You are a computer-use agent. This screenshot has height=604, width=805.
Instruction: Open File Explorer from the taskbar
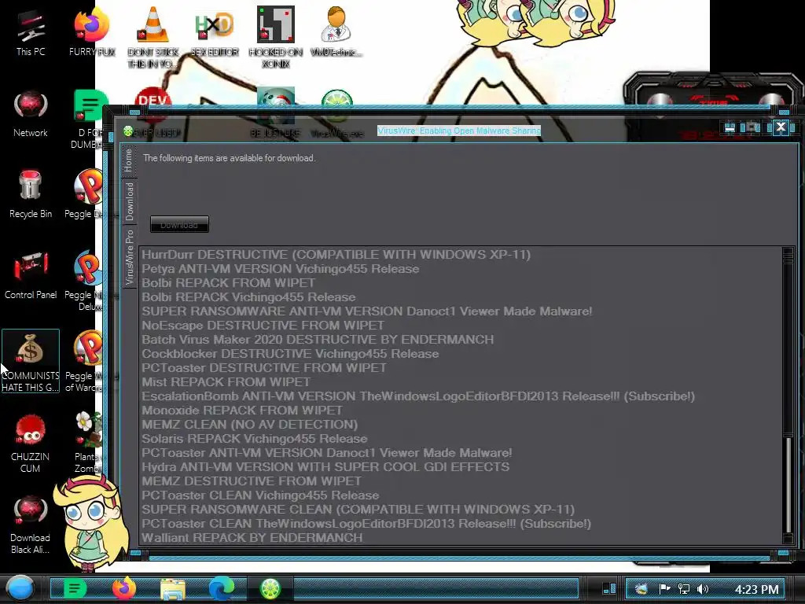172,588
